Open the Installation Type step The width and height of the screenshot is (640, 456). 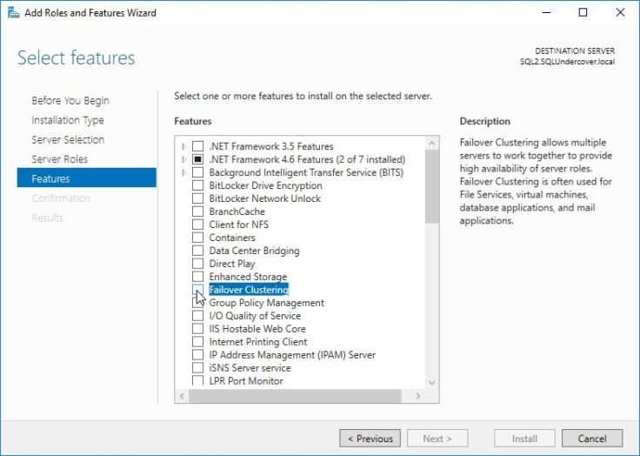[x=68, y=120]
